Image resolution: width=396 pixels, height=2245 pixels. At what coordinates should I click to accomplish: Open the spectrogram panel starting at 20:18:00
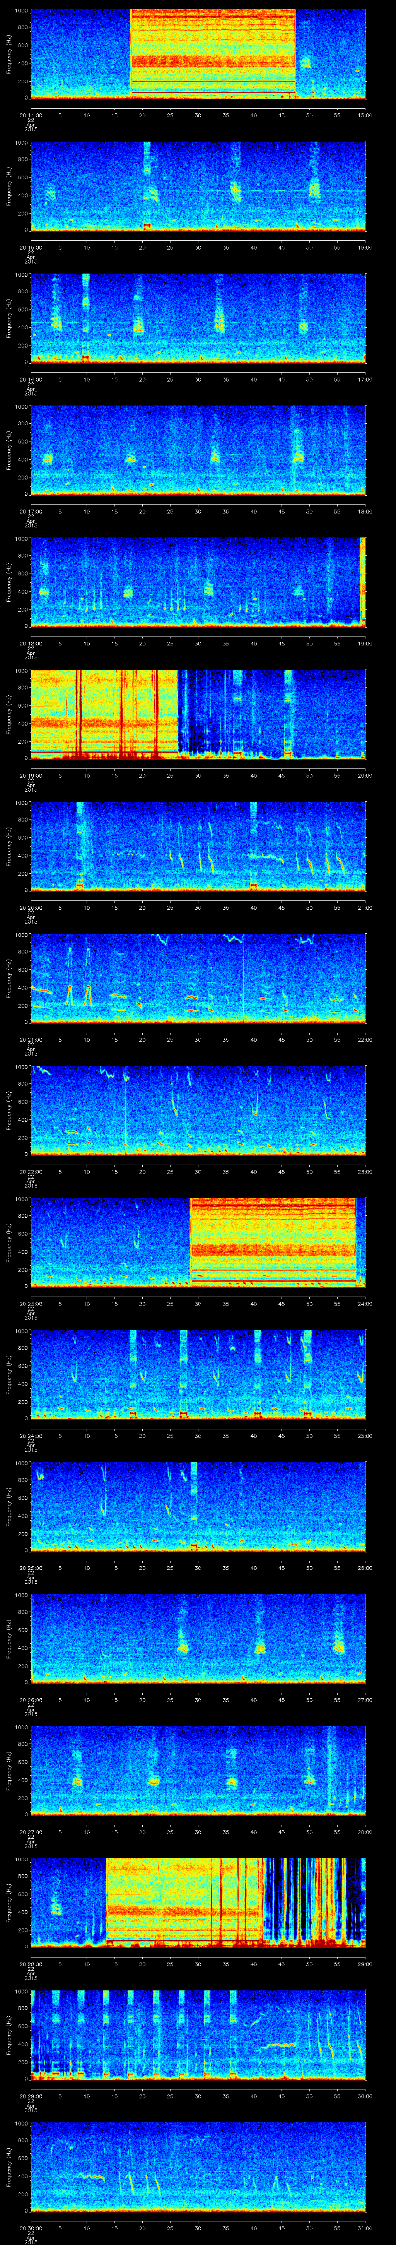[198, 582]
